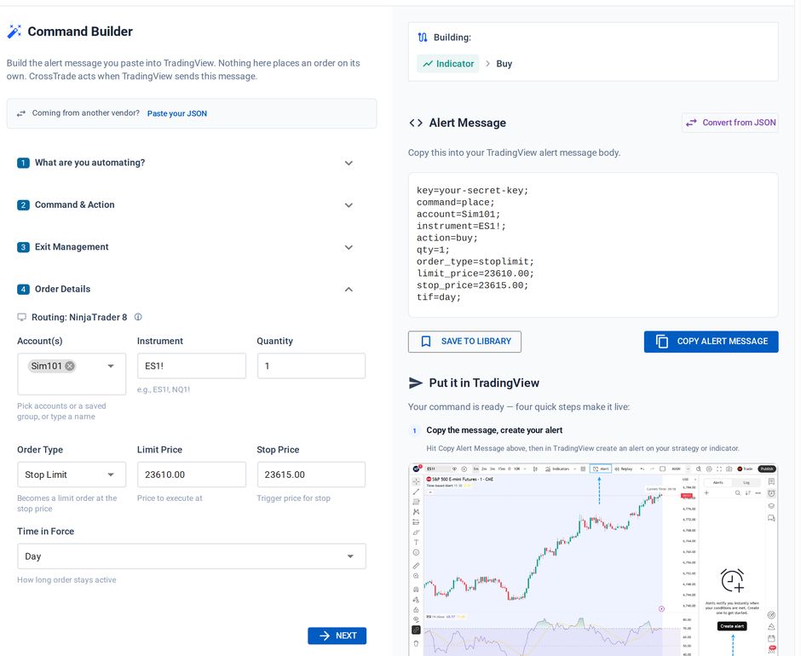Screen dimensions: 801x656
Task: Click the 'Copy the message, create your alert' step
Action: coord(494,430)
